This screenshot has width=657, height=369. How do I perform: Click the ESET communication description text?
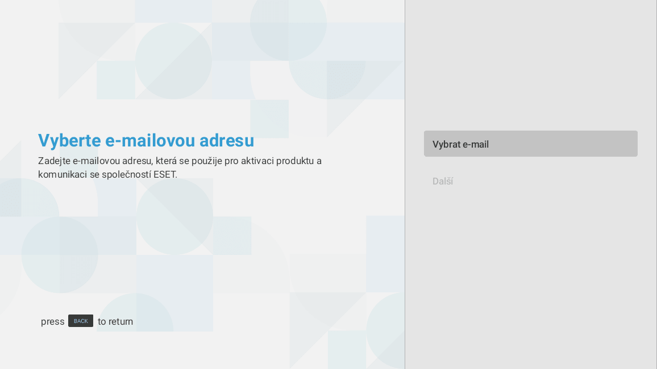180,167
